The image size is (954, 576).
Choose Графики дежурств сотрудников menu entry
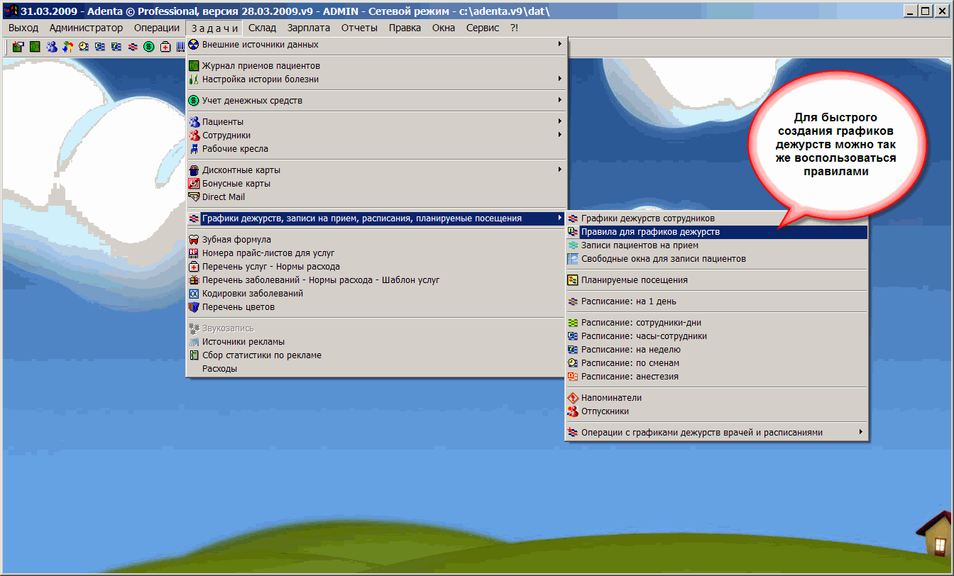(647, 218)
